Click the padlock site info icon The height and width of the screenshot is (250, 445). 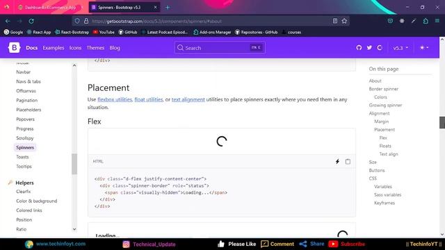click(86, 21)
